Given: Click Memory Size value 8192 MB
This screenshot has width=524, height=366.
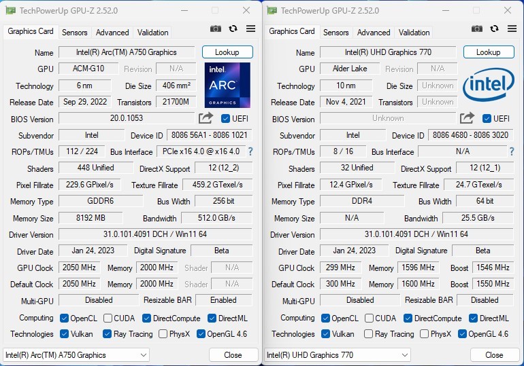Looking at the screenshot, I should click(x=91, y=218).
